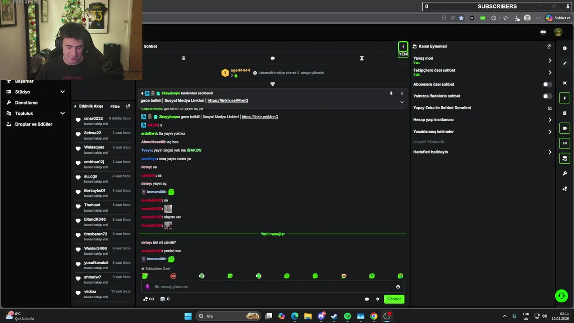Expand Yavaş mod settings
The image size is (574, 323).
[550, 61]
